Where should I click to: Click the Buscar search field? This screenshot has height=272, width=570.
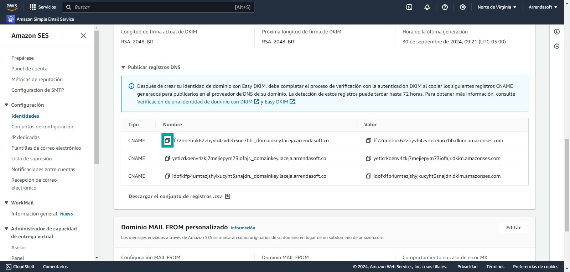point(158,7)
